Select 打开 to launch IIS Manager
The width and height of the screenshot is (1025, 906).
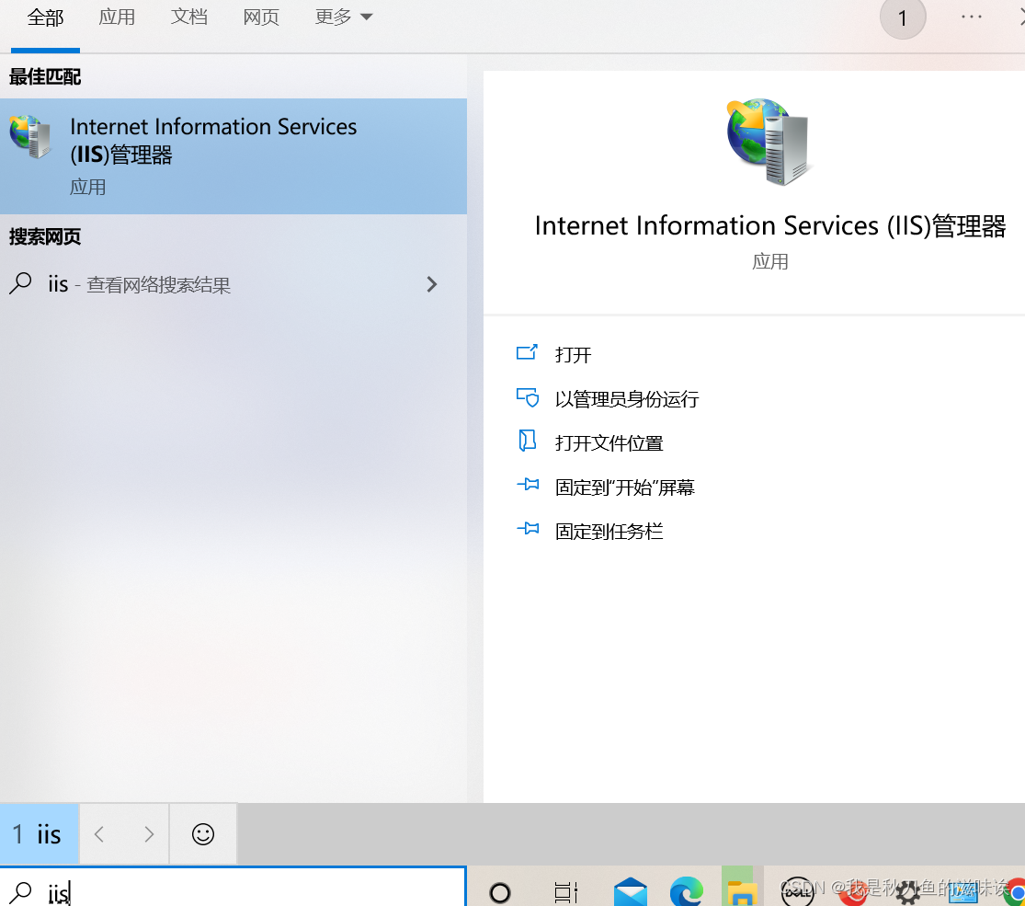573,354
